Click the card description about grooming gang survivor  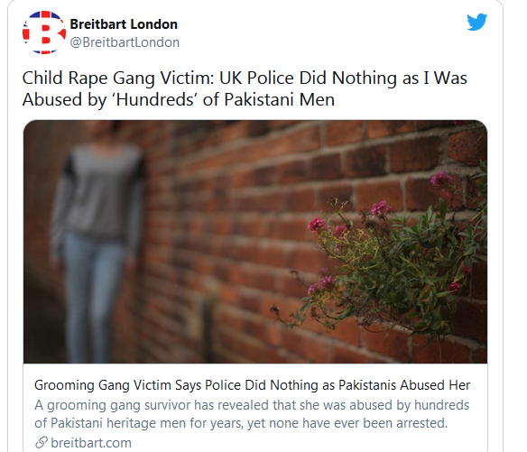point(252,414)
